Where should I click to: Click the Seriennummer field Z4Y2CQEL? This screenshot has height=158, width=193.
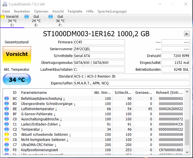99,49
